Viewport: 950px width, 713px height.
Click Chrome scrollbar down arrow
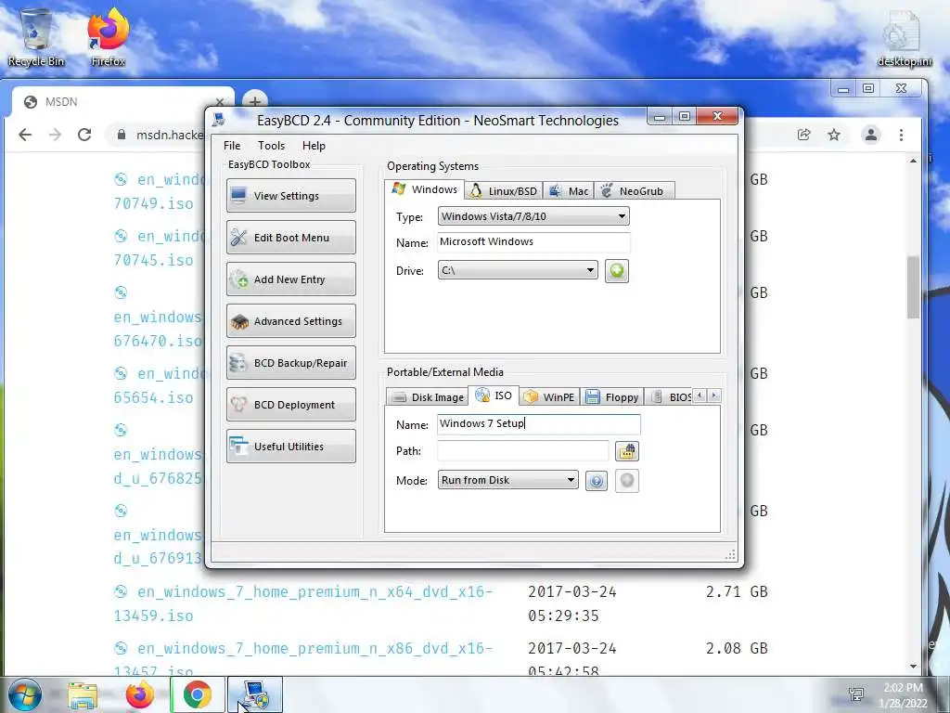click(913, 667)
